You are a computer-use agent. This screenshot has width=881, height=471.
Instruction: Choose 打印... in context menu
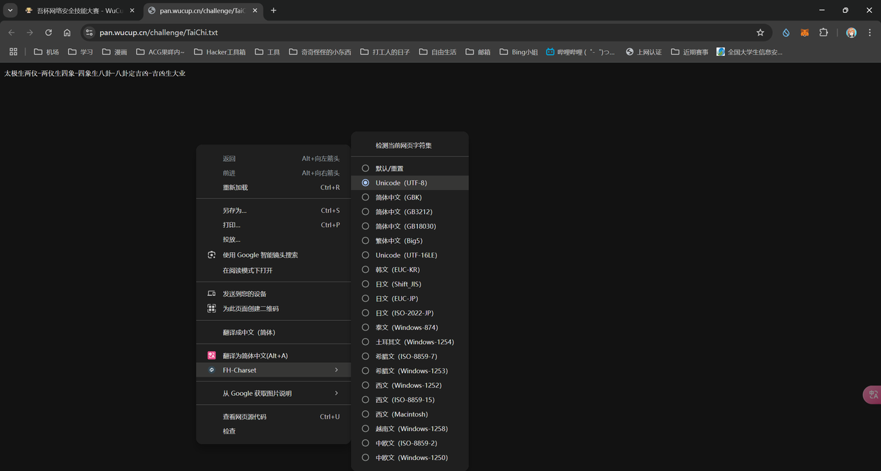tap(273, 225)
